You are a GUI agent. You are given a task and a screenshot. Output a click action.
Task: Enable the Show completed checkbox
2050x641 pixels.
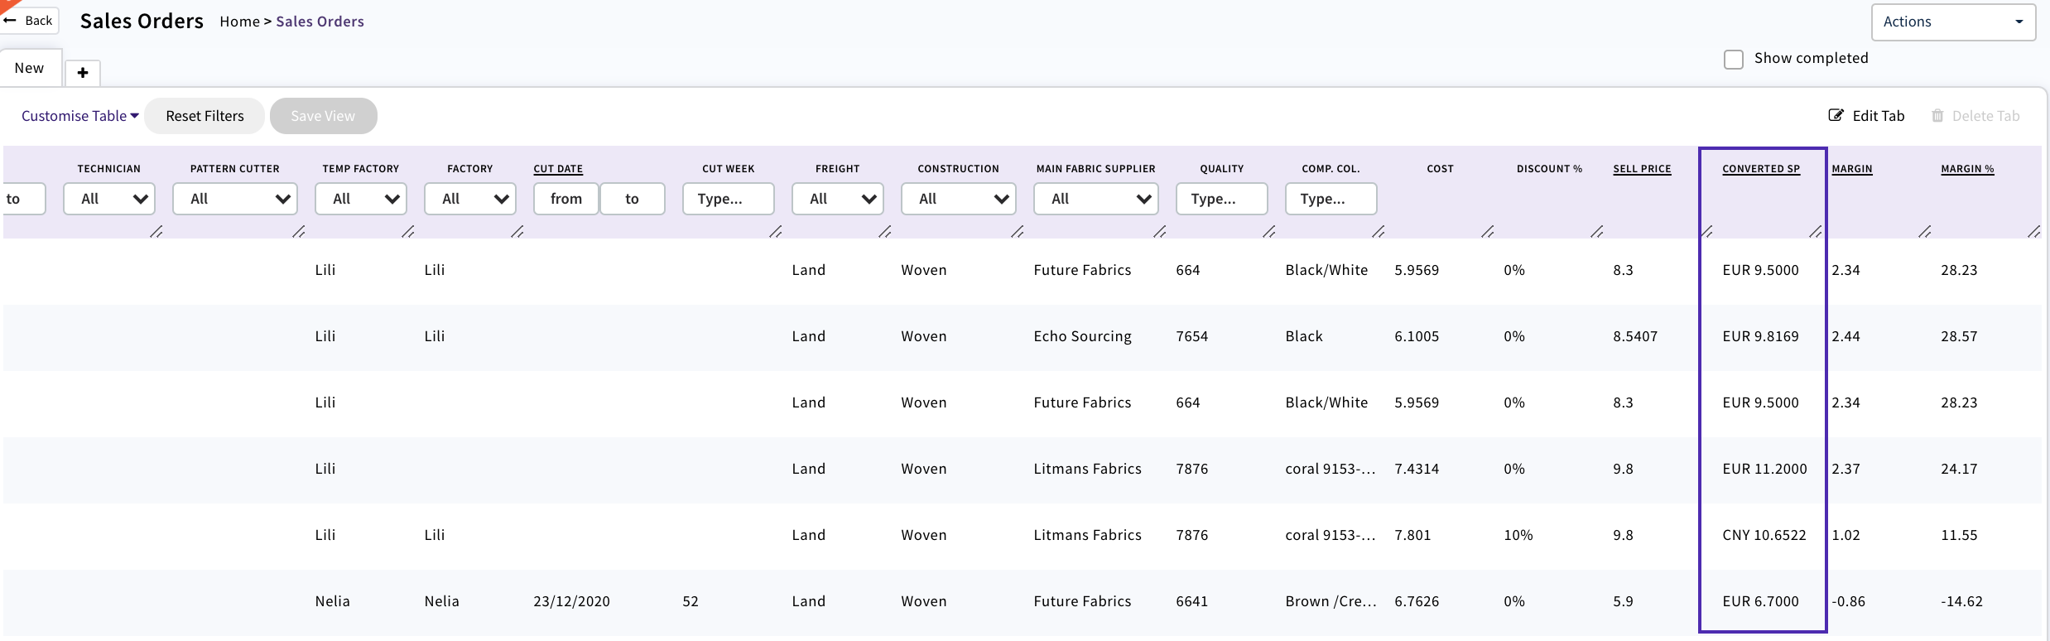pos(1733,60)
